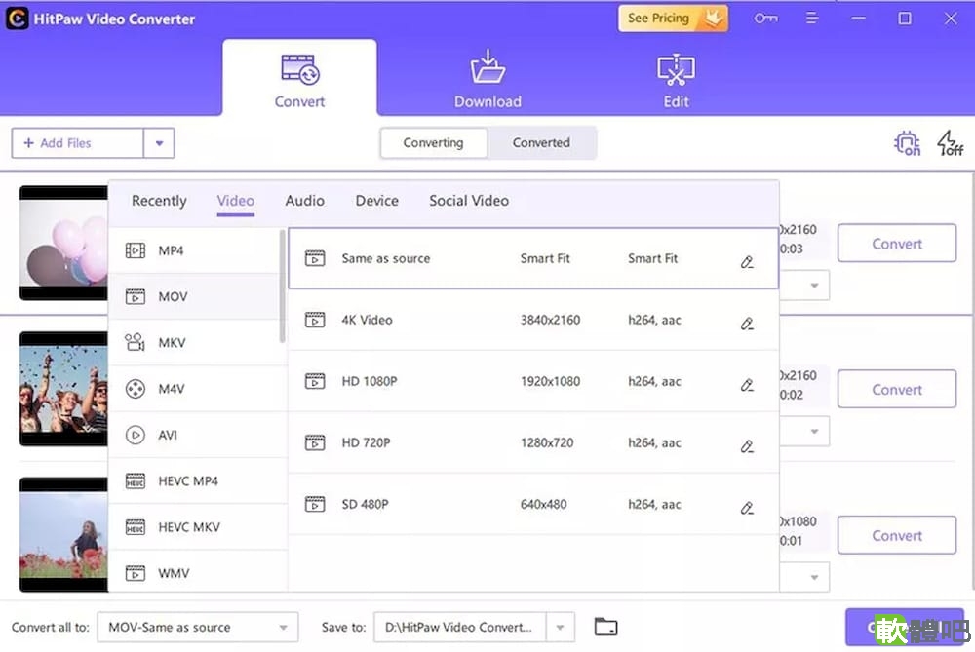Click the key registration icon
Image resolution: width=975 pixels, height=652 pixels.
coord(765,19)
